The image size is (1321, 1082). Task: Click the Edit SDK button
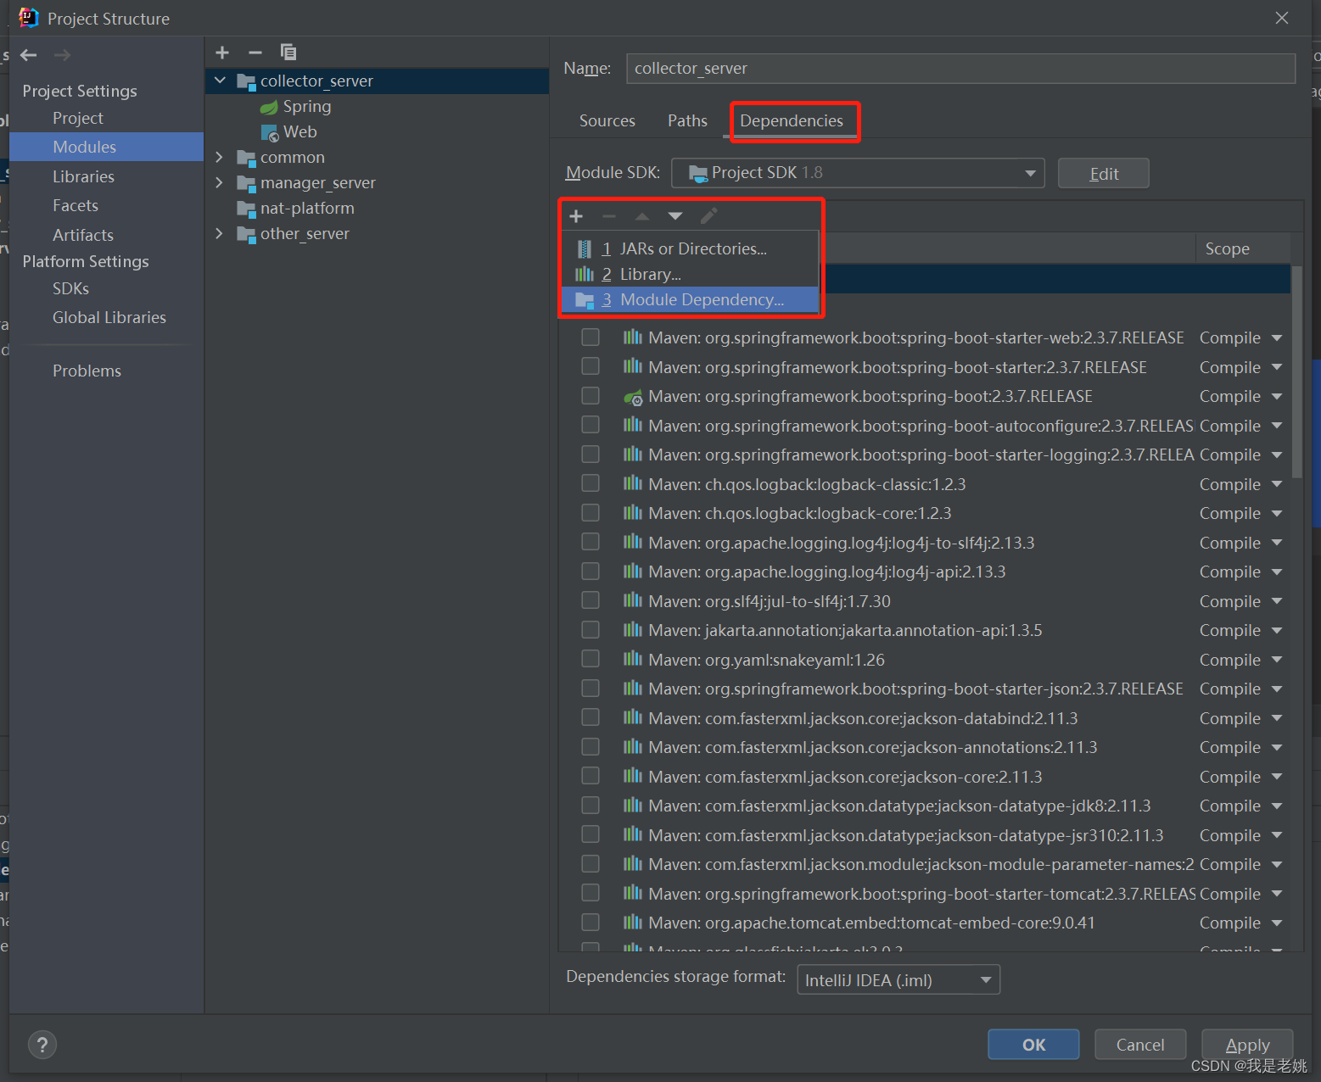1103,174
